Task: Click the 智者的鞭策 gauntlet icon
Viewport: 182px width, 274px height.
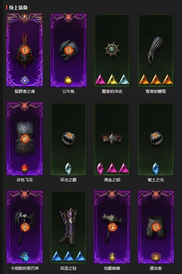Action: click(155, 50)
